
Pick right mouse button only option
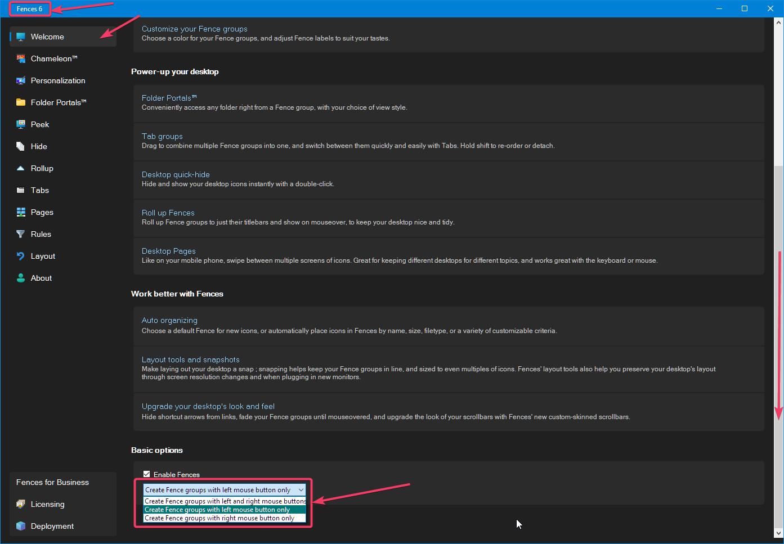pyautogui.click(x=219, y=518)
